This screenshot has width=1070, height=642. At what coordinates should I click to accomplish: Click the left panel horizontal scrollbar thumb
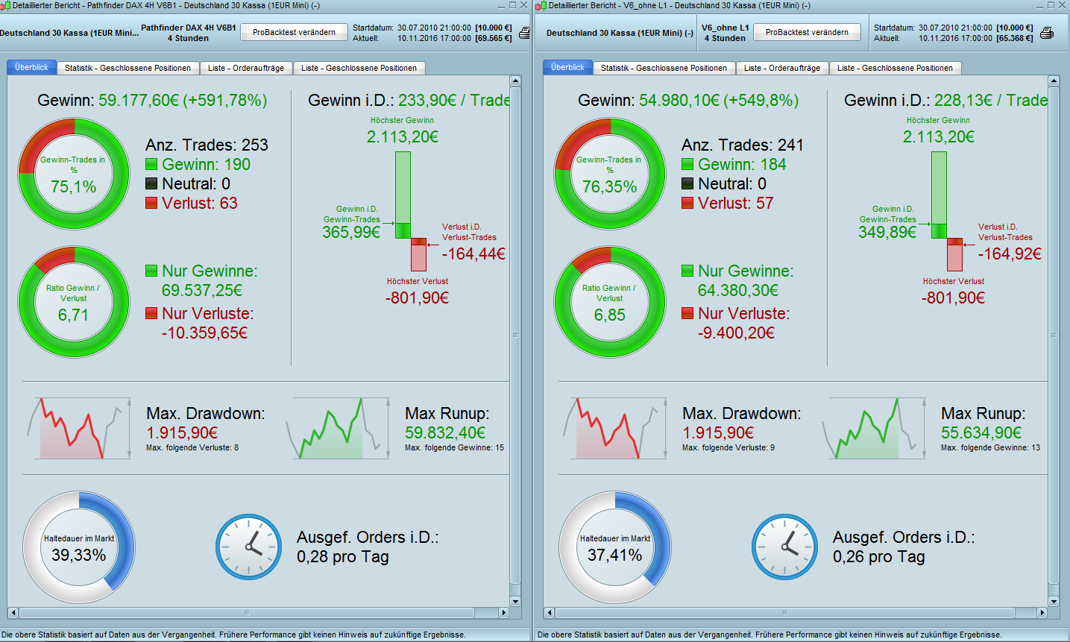tap(247, 613)
